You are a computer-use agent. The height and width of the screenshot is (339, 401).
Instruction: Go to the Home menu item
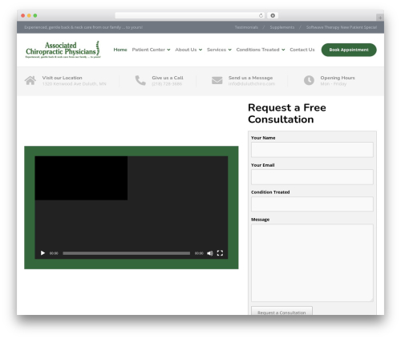coord(120,50)
